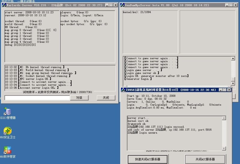Image resolution: width=240 pixels, height=164 pixels.
Task: Minimize the ACC server window
Action: coord(220,90)
